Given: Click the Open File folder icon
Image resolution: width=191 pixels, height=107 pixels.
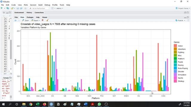Looking at the screenshot, I should coord(12,8).
